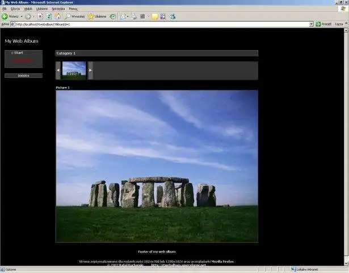The height and width of the screenshot is (273, 349).
Task: Open the Edycja menu
Action: coord(15,9)
